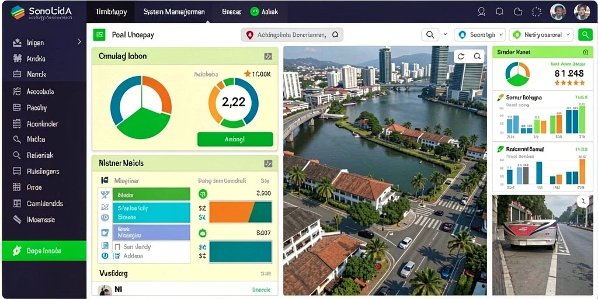Click edit icon on Nlstner Nelols panel
Image resolution: width=598 pixels, height=299 pixels.
click(268, 164)
